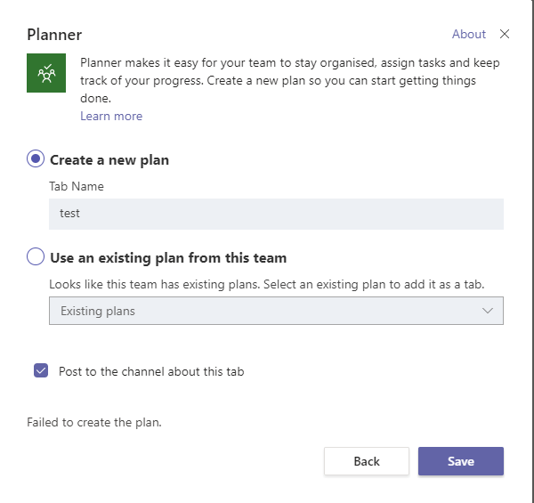Click the Tab Name label

pos(77,187)
